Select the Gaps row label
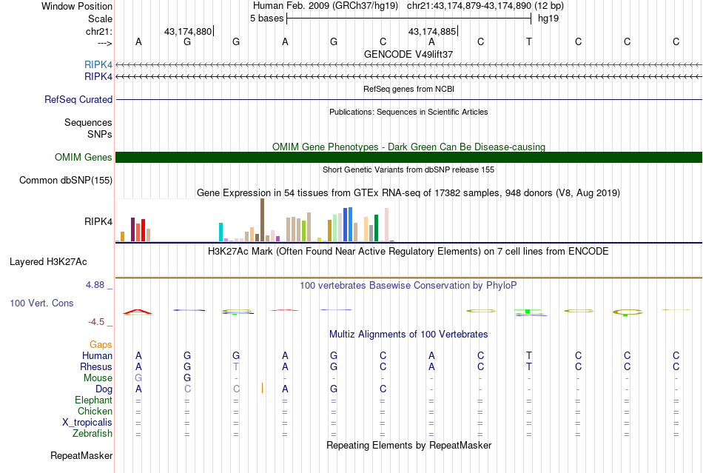703x473 pixels. (x=101, y=344)
